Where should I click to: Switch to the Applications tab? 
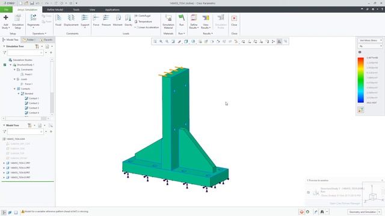pos(112,10)
